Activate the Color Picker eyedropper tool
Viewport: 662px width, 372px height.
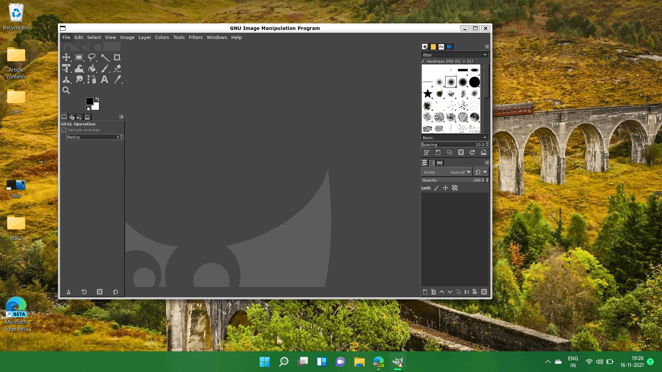pyautogui.click(x=118, y=79)
